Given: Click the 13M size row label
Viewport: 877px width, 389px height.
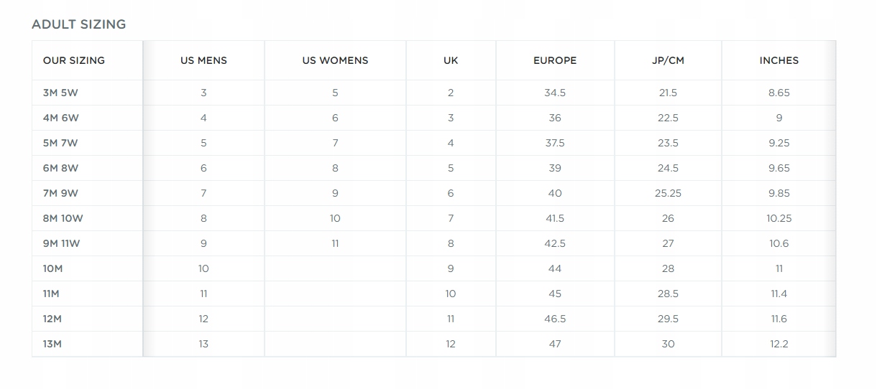Looking at the screenshot, I should tap(52, 345).
